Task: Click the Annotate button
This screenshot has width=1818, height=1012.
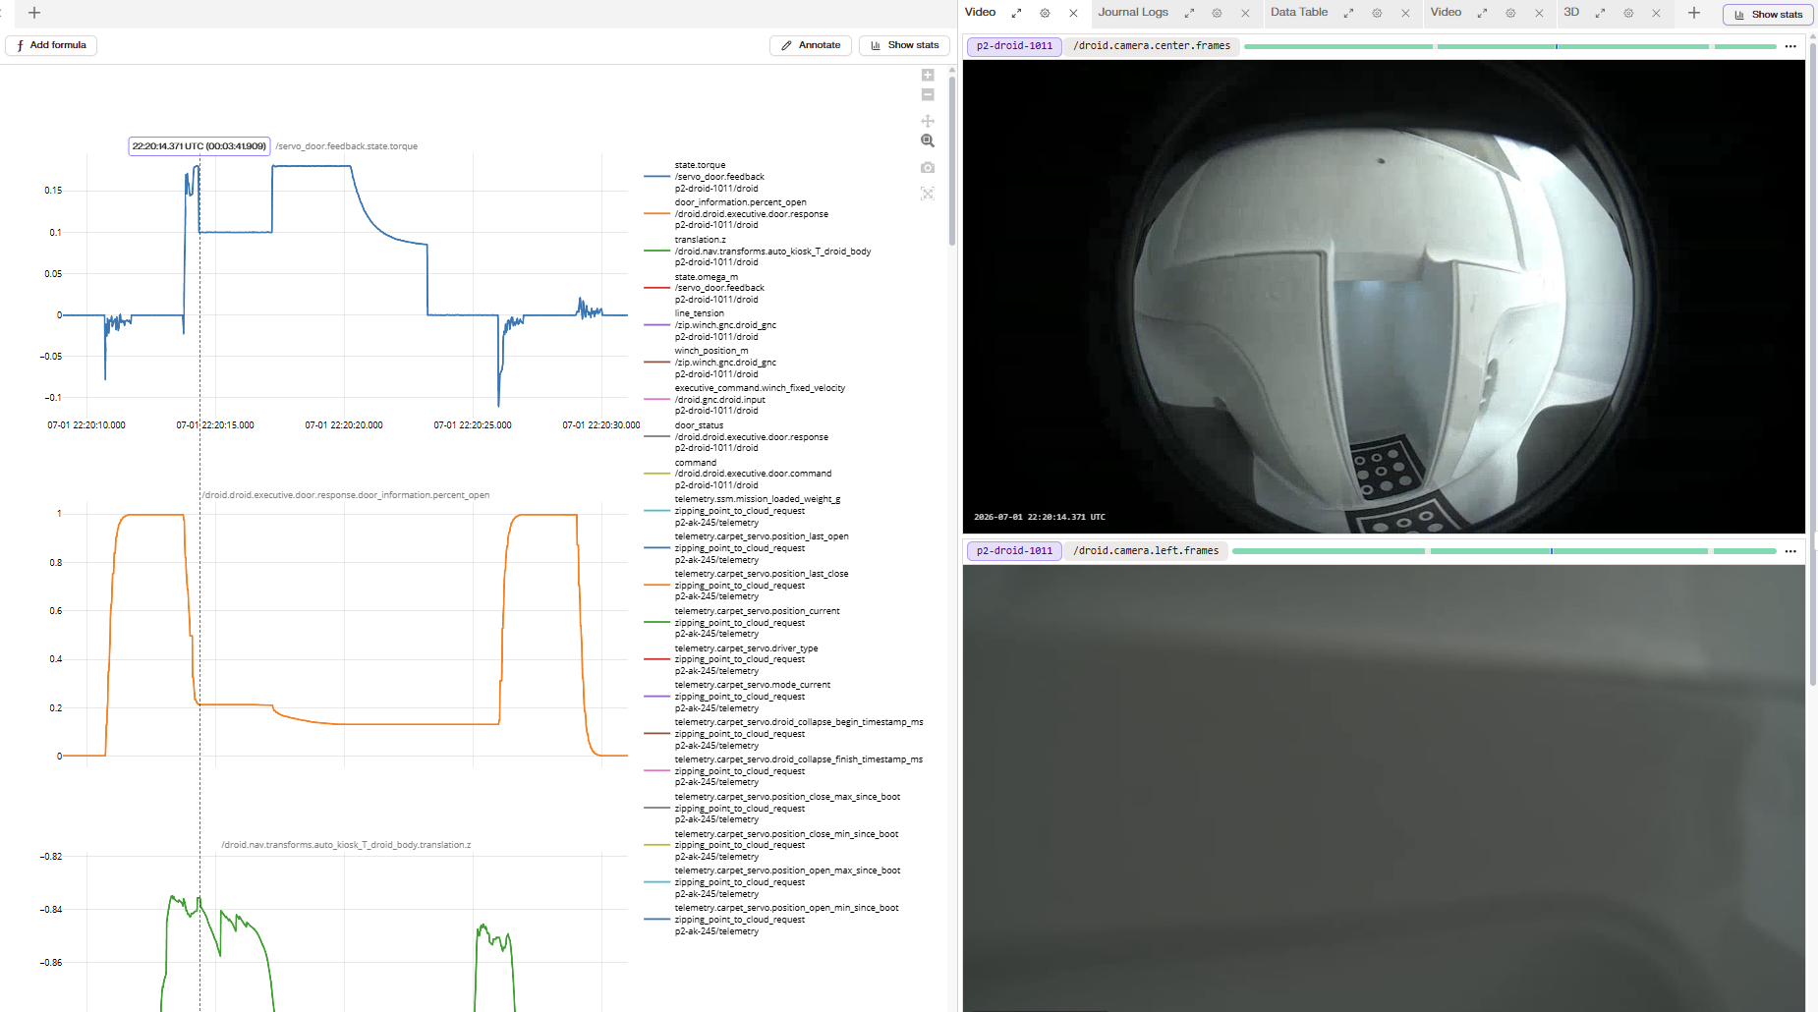Action: click(x=811, y=45)
